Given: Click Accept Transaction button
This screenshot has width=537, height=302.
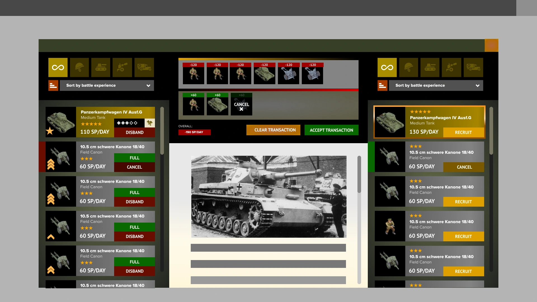Looking at the screenshot, I should pyautogui.click(x=331, y=130).
